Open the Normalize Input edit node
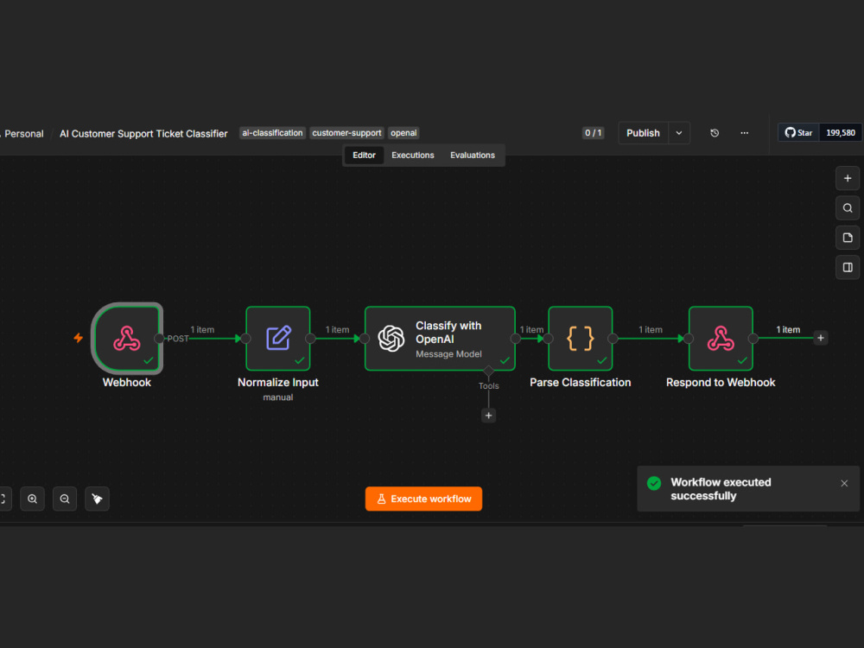 (278, 339)
